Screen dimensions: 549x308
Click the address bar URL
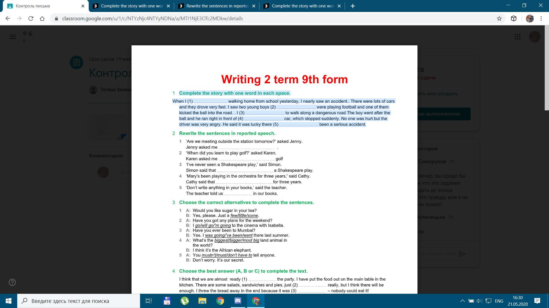[152, 19]
